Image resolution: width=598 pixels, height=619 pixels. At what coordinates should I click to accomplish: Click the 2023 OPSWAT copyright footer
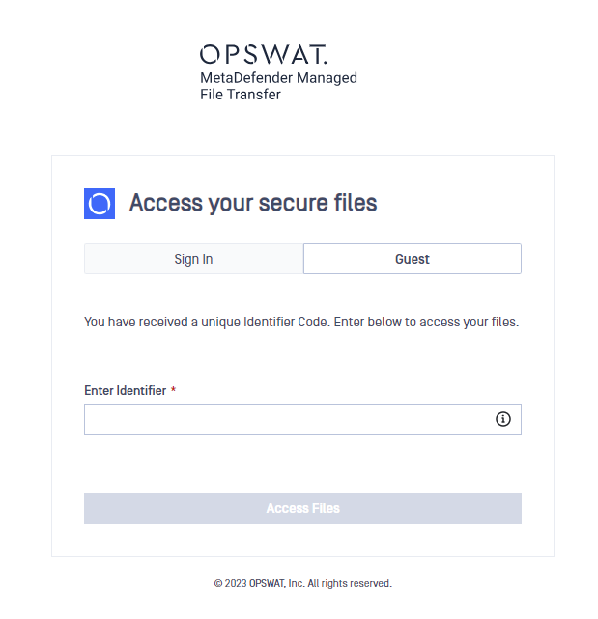point(302,583)
